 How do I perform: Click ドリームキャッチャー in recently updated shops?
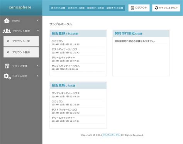pos(63,118)
